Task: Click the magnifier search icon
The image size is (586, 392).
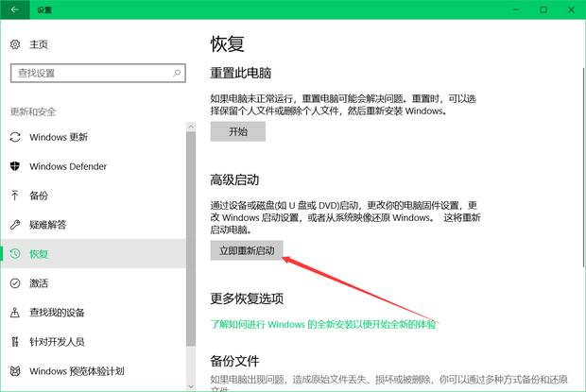Action: (177, 73)
